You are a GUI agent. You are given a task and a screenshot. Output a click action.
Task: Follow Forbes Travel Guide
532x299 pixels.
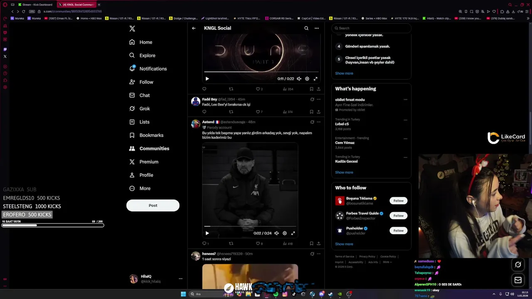tap(399, 216)
